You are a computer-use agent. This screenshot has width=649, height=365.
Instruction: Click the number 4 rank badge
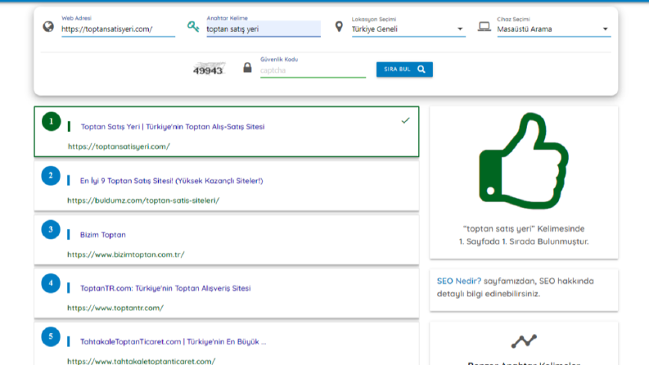[51, 283]
